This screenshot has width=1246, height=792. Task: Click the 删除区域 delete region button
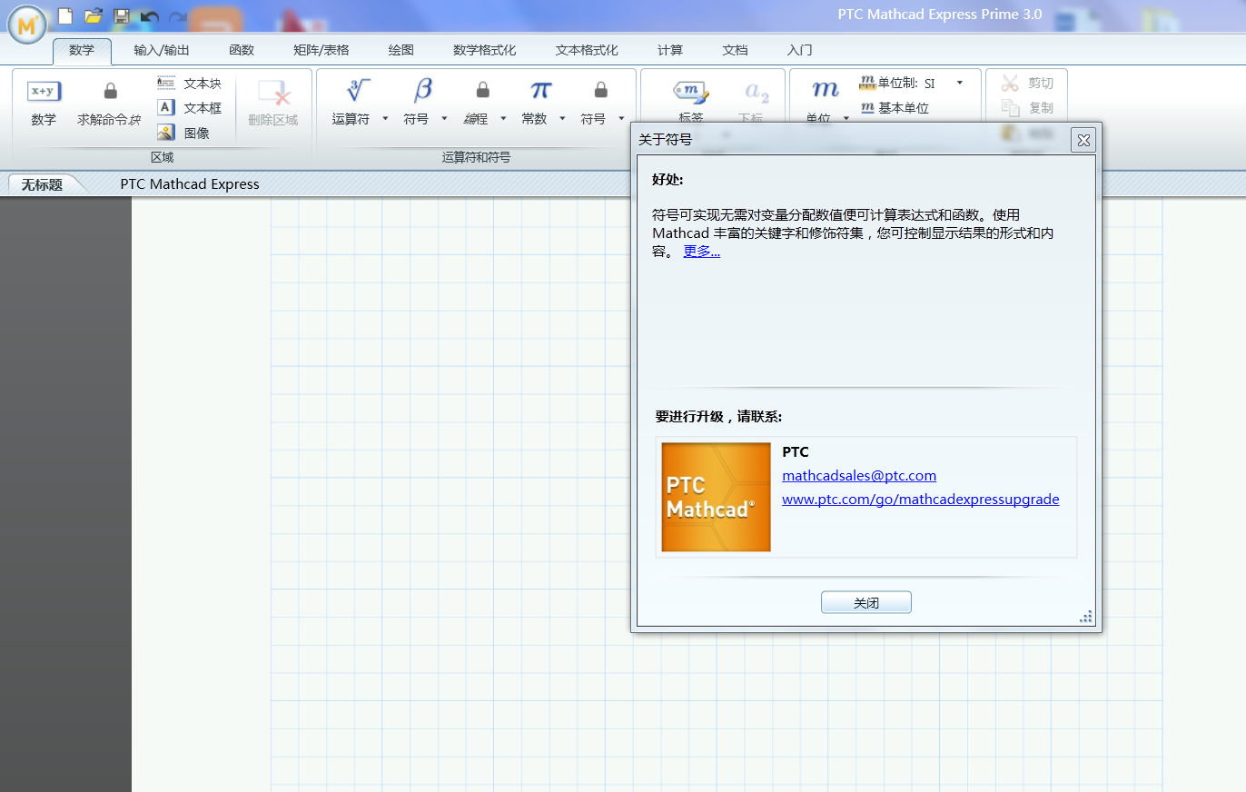[x=272, y=103]
